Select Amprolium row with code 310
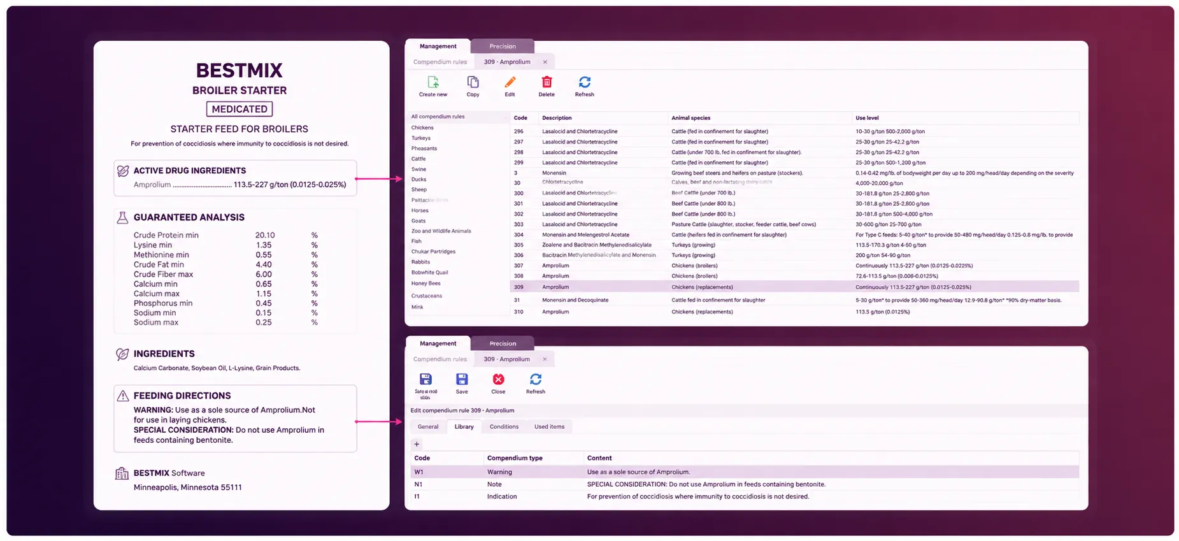The image size is (1179, 541). coord(794,312)
